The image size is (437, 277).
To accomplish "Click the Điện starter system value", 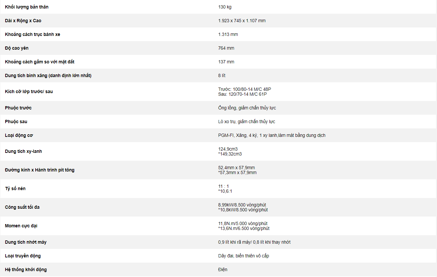I will [223, 269].
